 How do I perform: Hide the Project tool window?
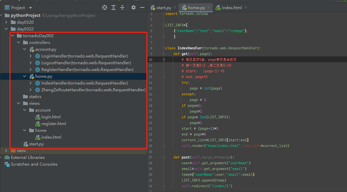pos(142,7)
